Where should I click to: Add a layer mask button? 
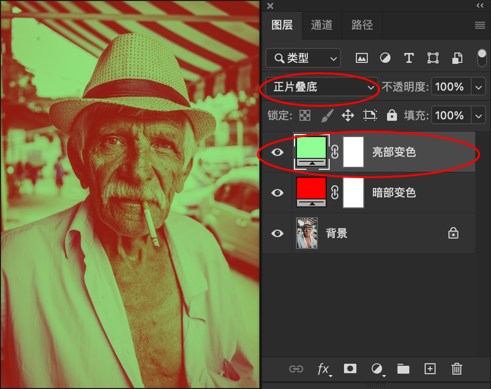pyautogui.click(x=350, y=369)
